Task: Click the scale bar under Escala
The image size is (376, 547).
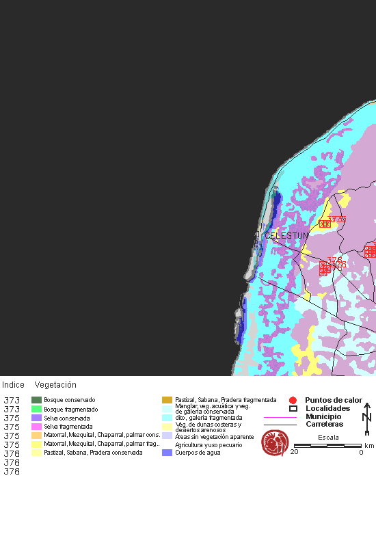Action: [327, 446]
